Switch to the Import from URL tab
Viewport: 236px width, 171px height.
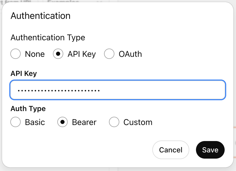point(15,1)
